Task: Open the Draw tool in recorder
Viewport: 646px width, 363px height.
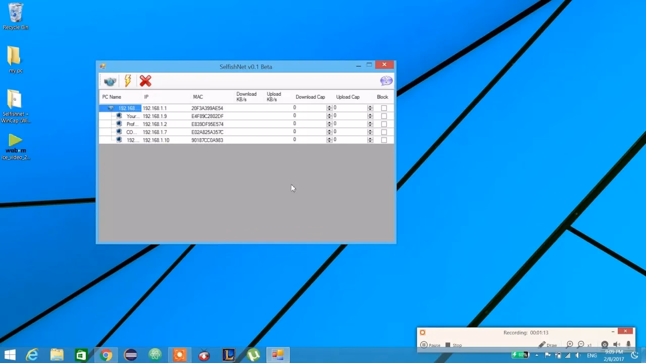Action: tap(548, 345)
